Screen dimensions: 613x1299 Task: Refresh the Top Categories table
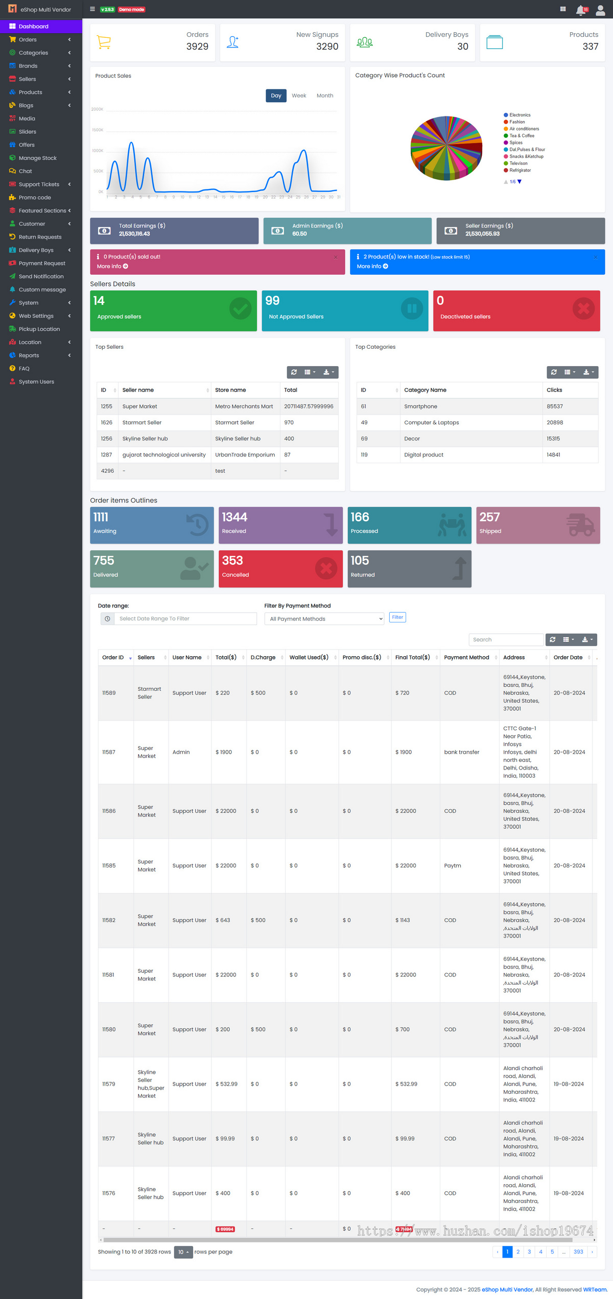tap(554, 372)
